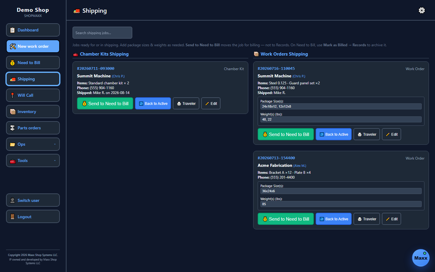Click job number #20260716-110045
435x272 pixels.
coord(276,69)
